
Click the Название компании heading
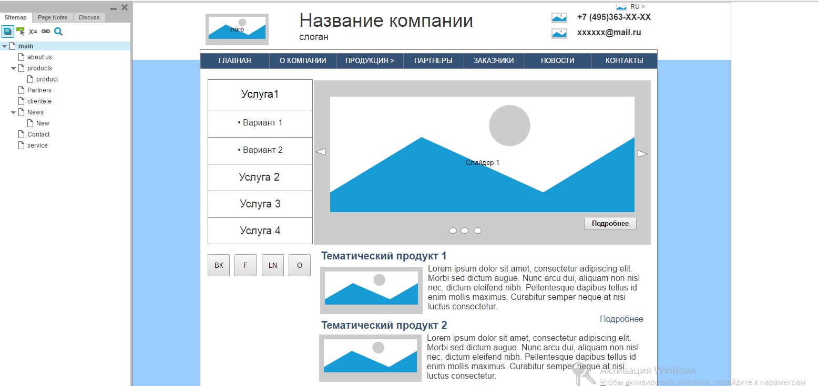click(386, 20)
